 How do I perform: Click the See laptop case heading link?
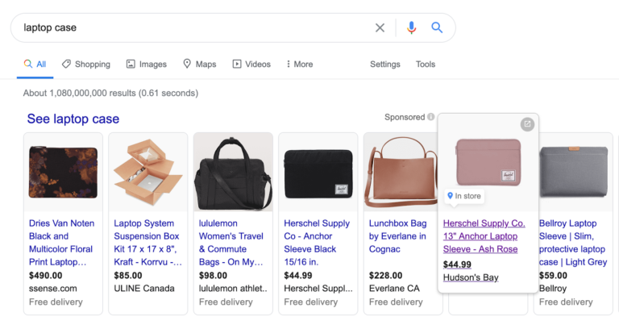(x=73, y=119)
